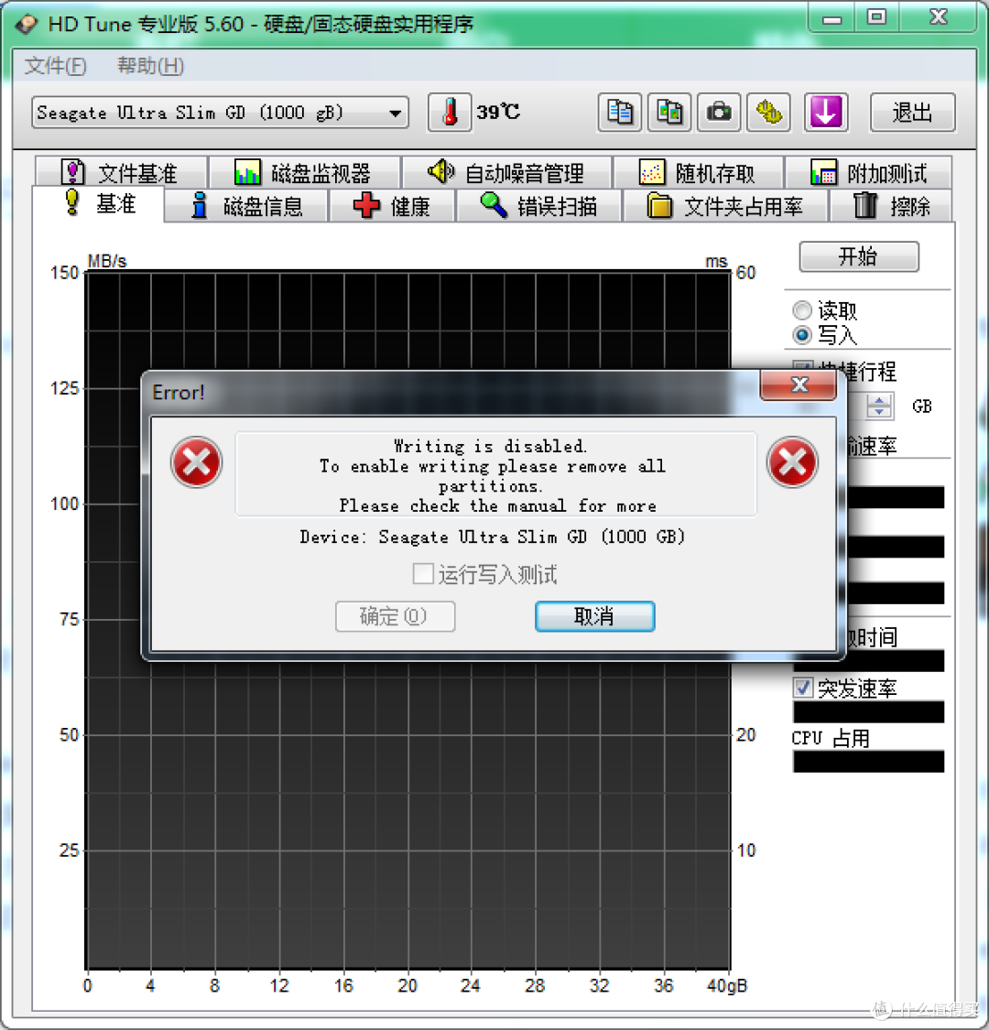Image resolution: width=989 pixels, height=1030 pixels.
Task: Click the copy screenshot to clipboard icon
Action: pyautogui.click(x=669, y=113)
